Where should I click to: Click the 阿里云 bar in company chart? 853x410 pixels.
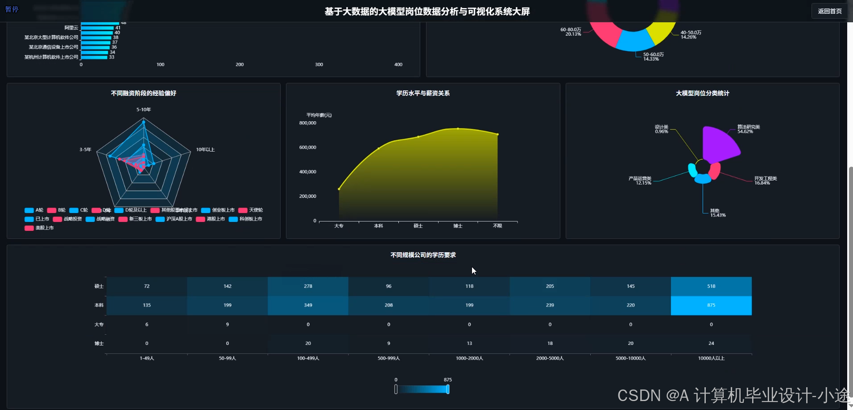[x=97, y=28]
